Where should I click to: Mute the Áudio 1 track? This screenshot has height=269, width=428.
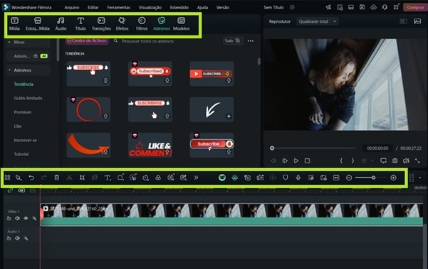pos(17,238)
